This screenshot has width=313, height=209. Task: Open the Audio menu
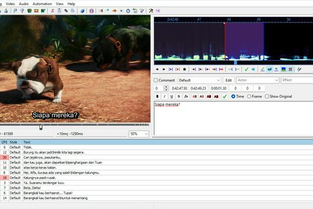24,4
